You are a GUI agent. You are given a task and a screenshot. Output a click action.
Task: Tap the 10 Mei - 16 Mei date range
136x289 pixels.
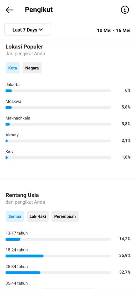coord(114,30)
